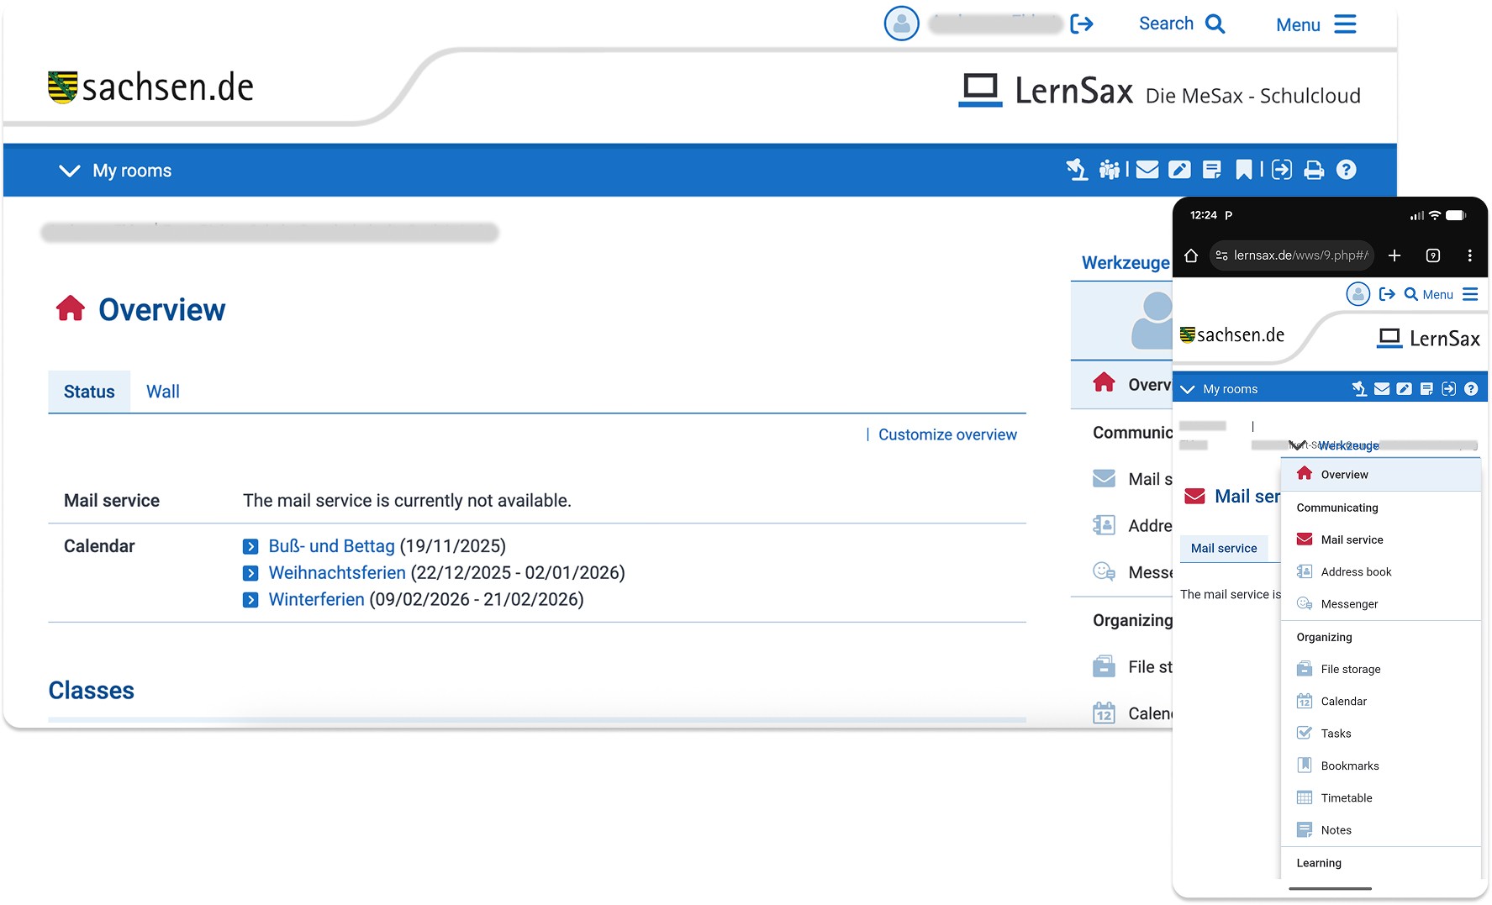This screenshot has width=1492, height=905.
Task: Open File storage in the desktop sidebar
Action: [1131, 667]
